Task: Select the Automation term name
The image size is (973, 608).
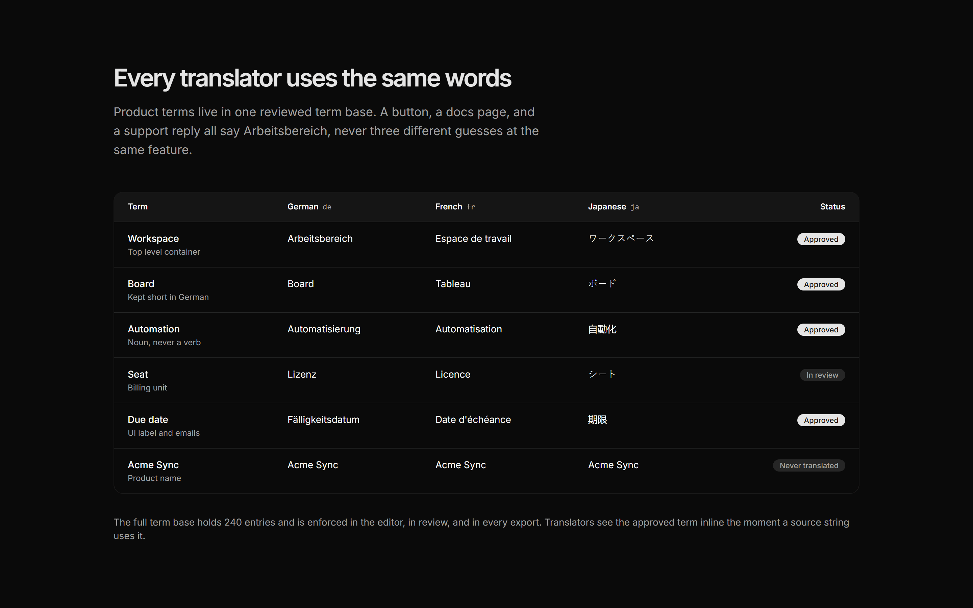Action: coord(154,329)
